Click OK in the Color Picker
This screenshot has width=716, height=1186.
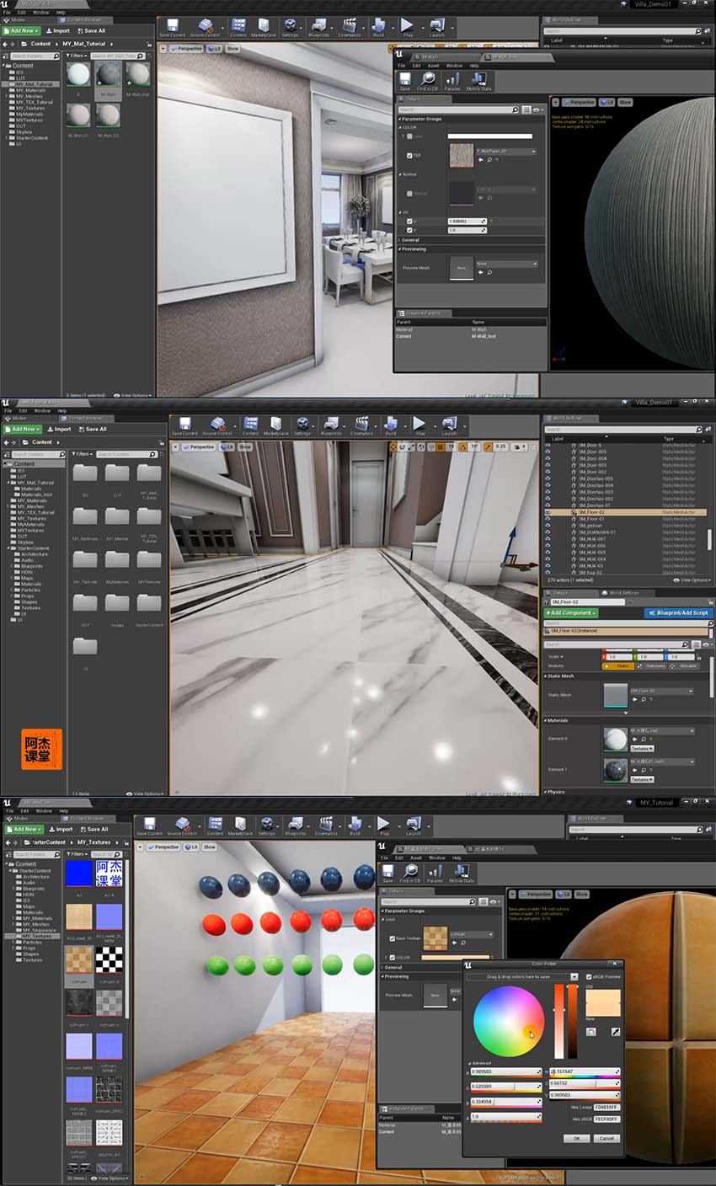pos(576,1138)
